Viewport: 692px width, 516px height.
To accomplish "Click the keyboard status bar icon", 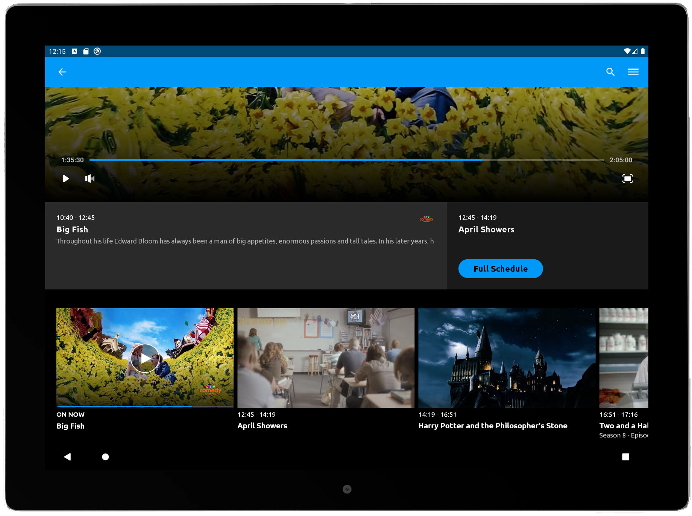I will click(74, 51).
